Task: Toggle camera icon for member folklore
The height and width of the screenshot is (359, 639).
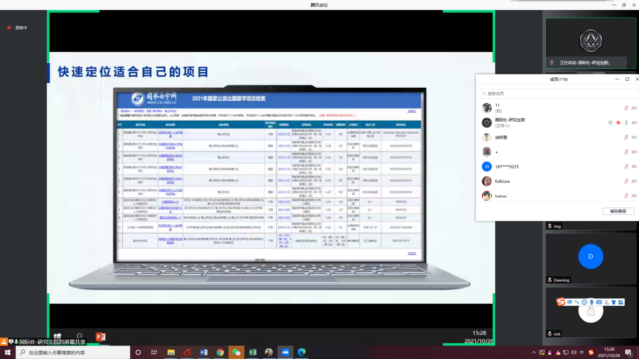Action: (634, 181)
